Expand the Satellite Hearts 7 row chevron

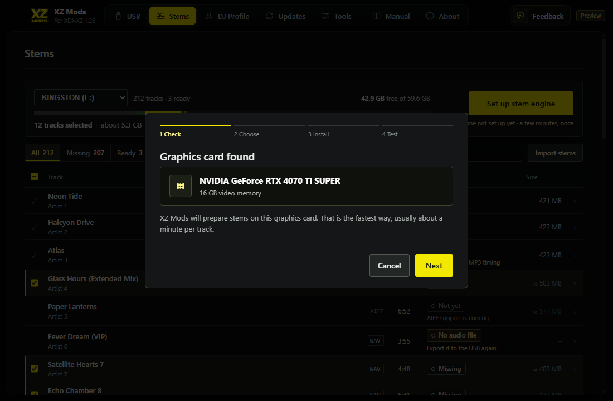tap(575, 370)
